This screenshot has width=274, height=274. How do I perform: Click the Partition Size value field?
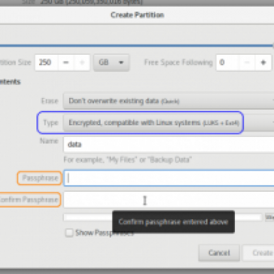[47, 62]
